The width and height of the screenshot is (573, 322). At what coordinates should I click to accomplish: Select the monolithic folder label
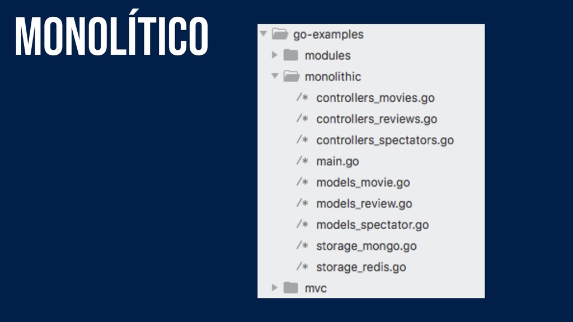(x=333, y=77)
